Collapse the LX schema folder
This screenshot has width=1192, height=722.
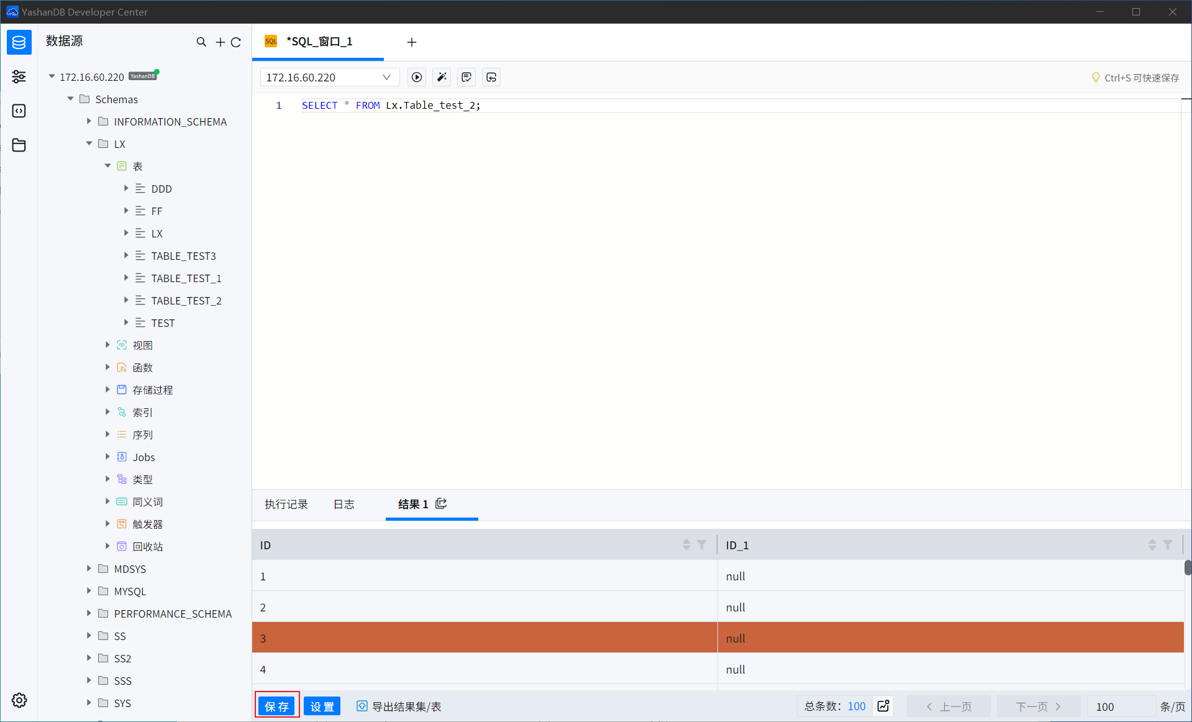click(89, 144)
